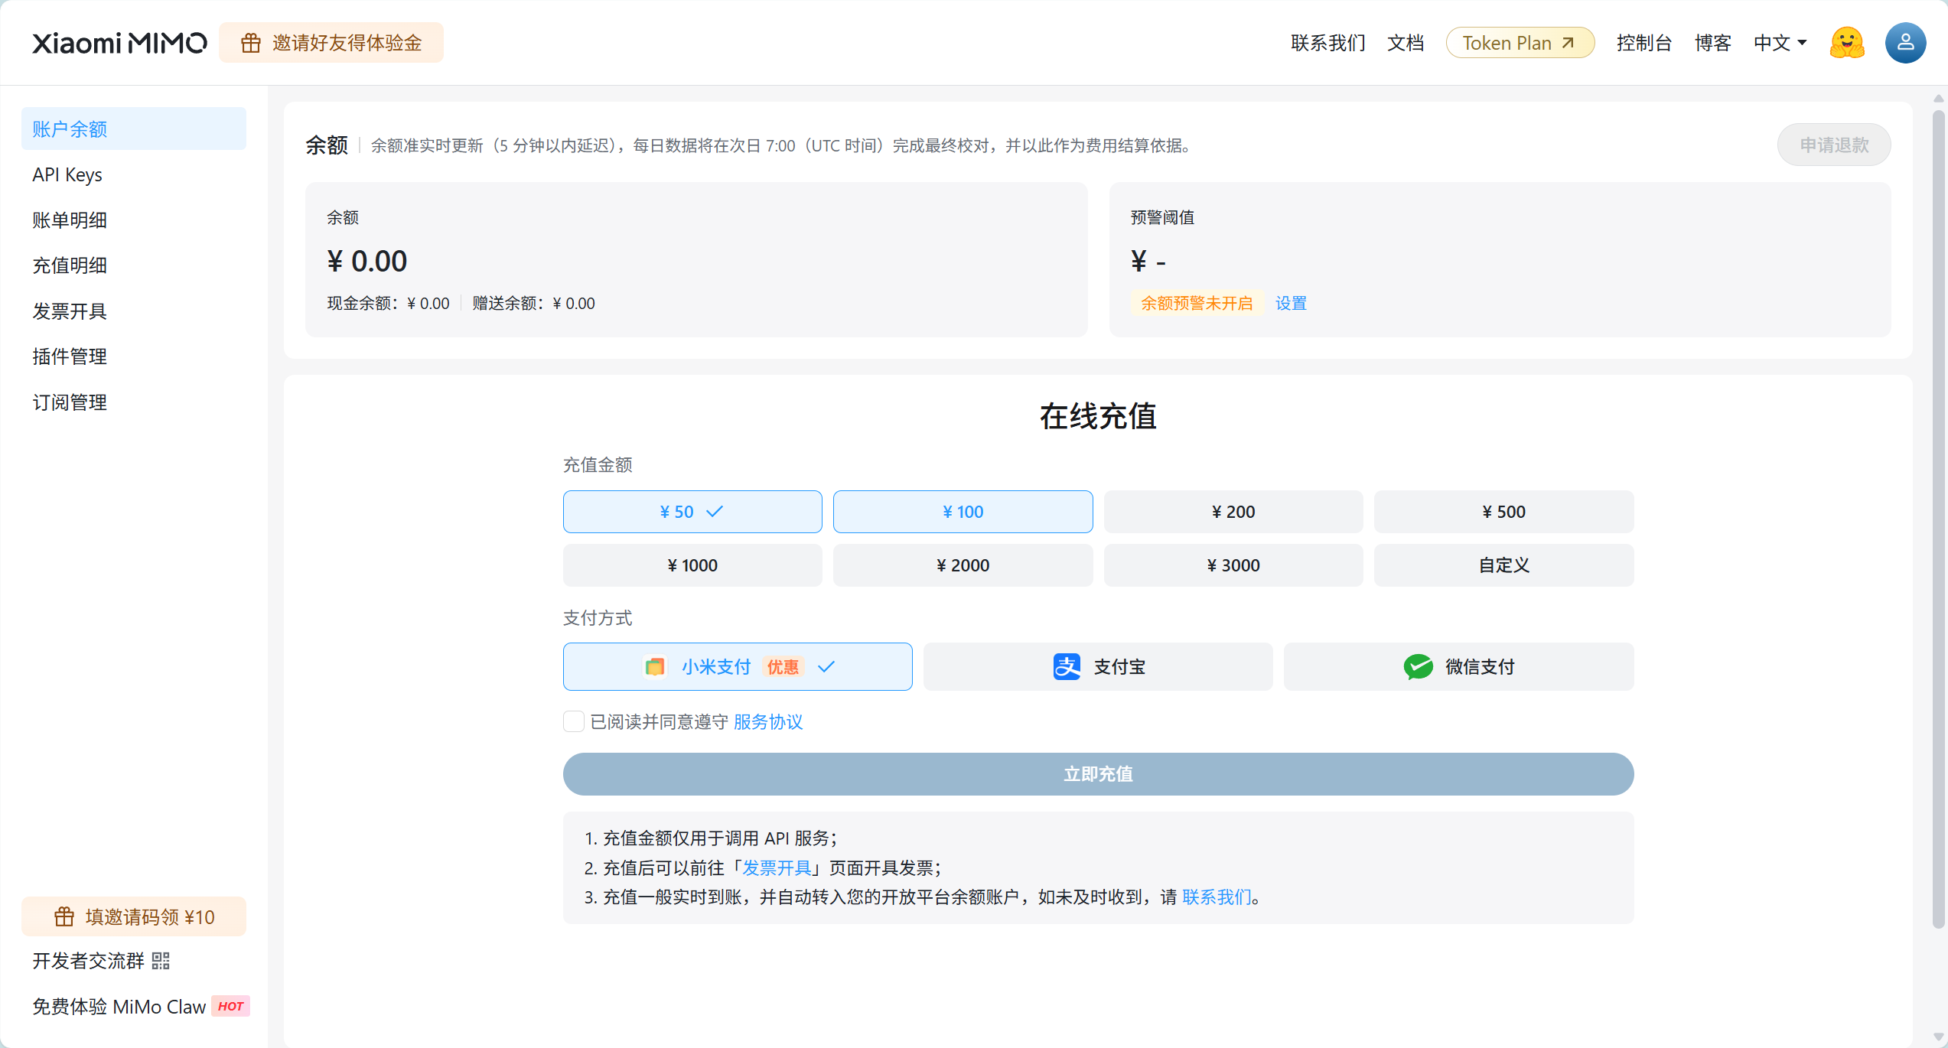Click 设置 next to 余额预警未开启
The width and height of the screenshot is (1948, 1048).
click(x=1291, y=304)
